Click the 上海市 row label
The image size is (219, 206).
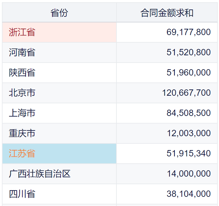pyautogui.click(x=22, y=113)
